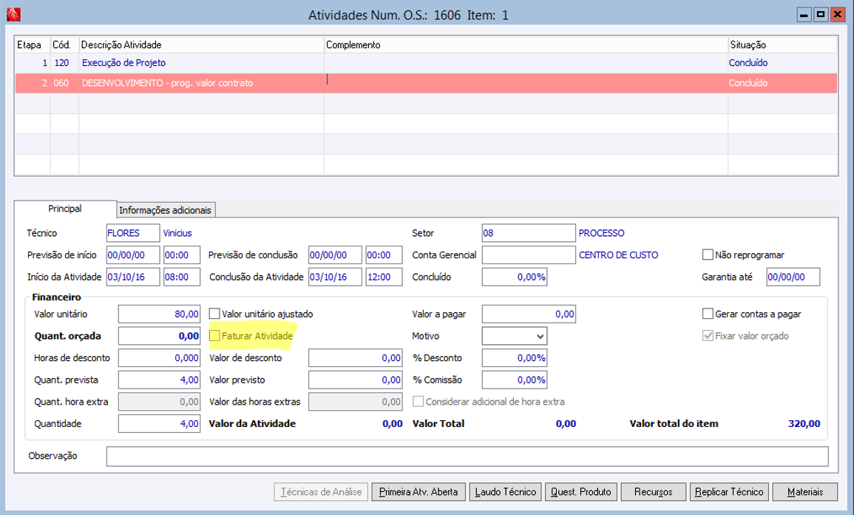
Task: Maximize the Atividades window
Action: (821, 14)
